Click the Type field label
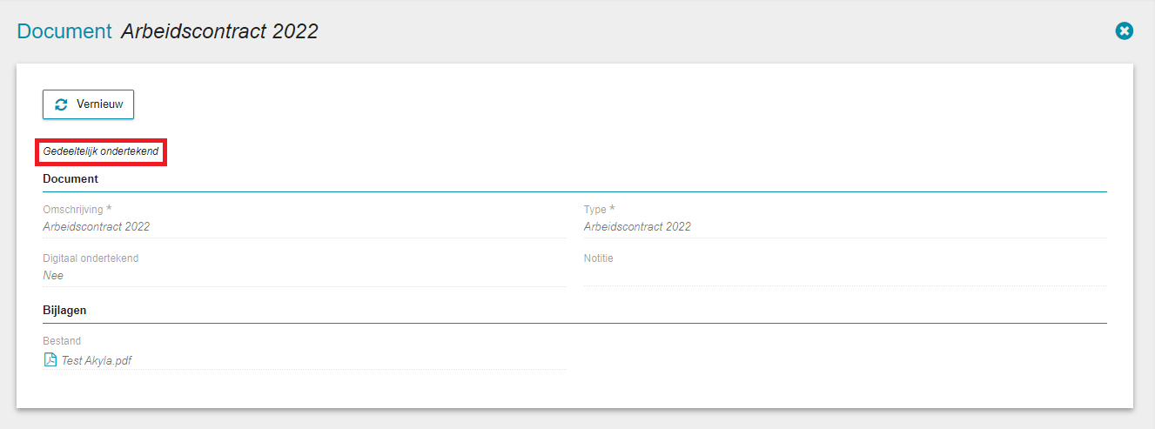 (594, 210)
